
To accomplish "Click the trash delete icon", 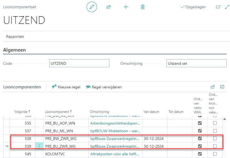I will point(143,7).
